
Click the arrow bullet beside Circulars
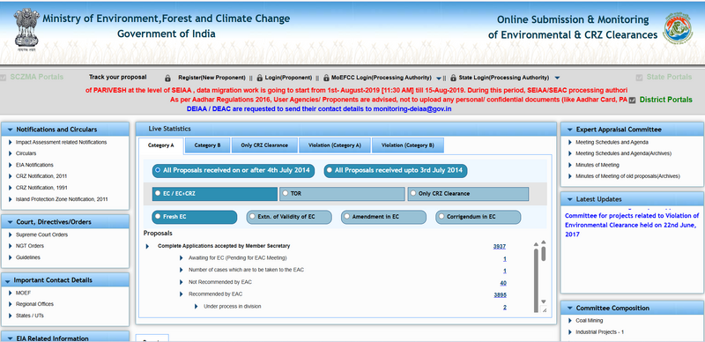click(x=11, y=153)
